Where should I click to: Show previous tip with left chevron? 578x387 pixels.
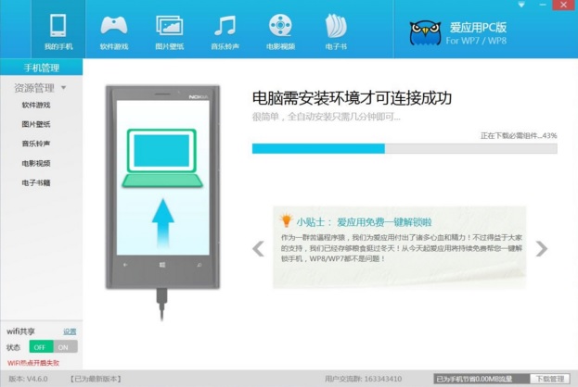[259, 248]
